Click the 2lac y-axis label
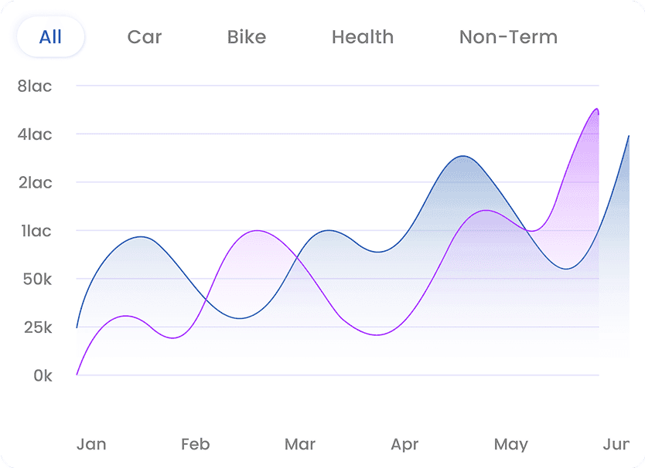The height and width of the screenshot is (468, 645). pos(35,182)
